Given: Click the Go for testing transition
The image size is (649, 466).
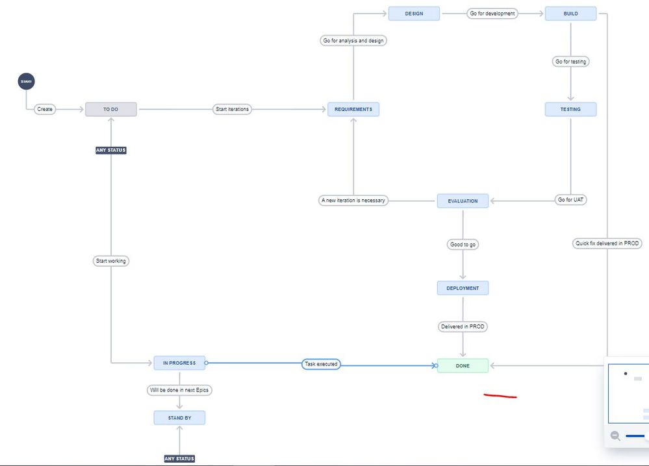Looking at the screenshot, I should [x=571, y=62].
